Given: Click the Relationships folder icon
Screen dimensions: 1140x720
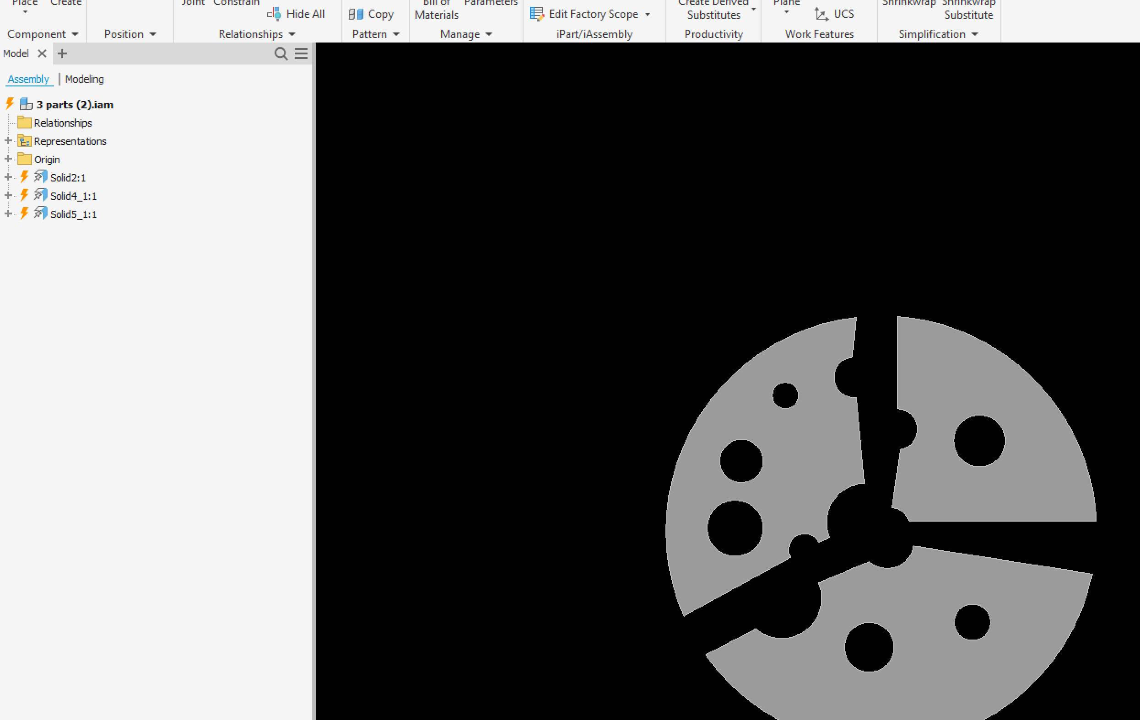Looking at the screenshot, I should pyautogui.click(x=24, y=123).
